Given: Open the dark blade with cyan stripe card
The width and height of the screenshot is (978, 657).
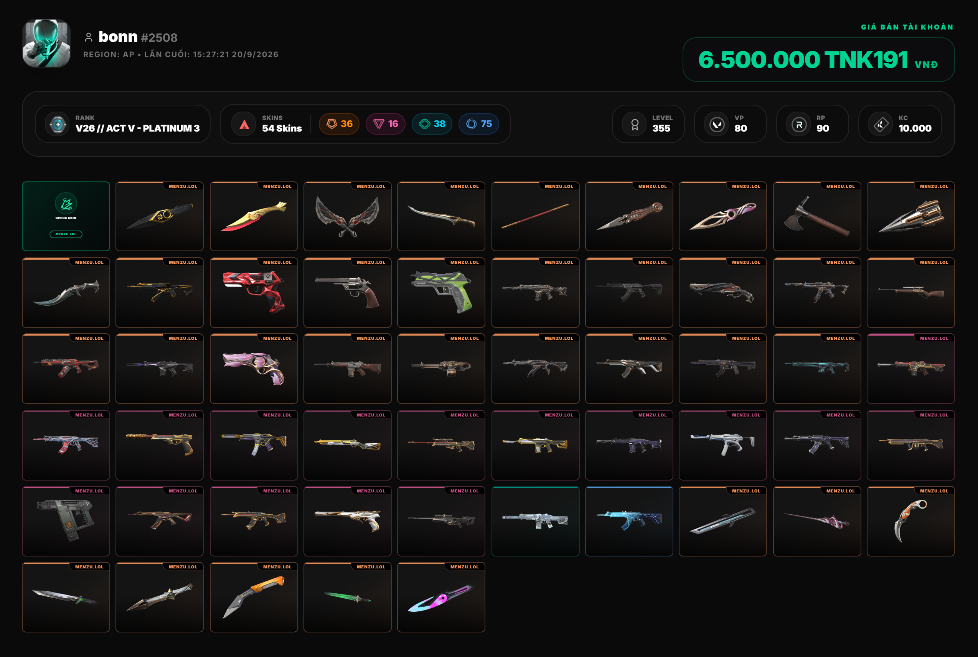Looking at the screenshot, I should click(722, 521).
